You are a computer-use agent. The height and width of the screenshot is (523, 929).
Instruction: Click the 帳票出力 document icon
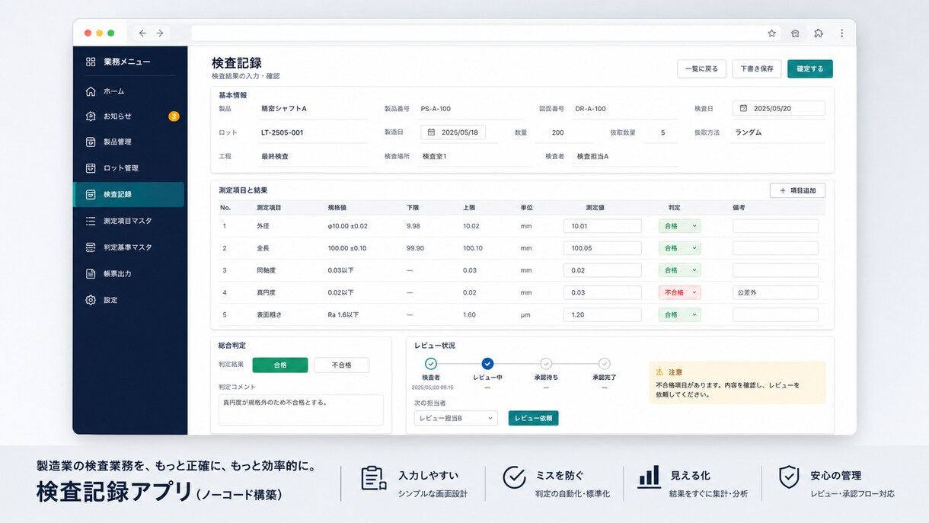[x=91, y=273]
